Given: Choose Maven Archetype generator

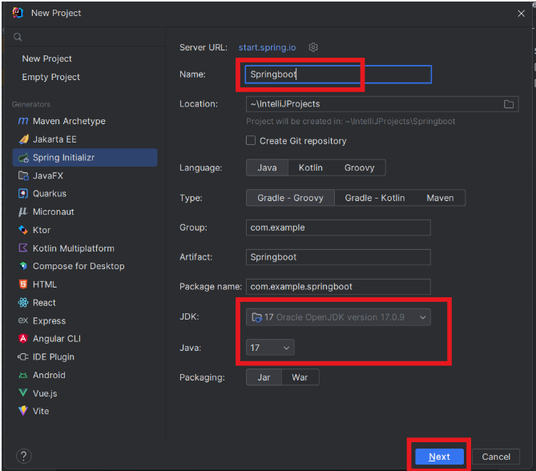Looking at the screenshot, I should coord(85,121).
